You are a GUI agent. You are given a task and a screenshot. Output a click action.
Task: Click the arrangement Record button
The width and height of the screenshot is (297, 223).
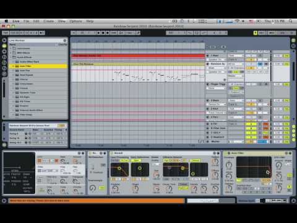[108, 33]
